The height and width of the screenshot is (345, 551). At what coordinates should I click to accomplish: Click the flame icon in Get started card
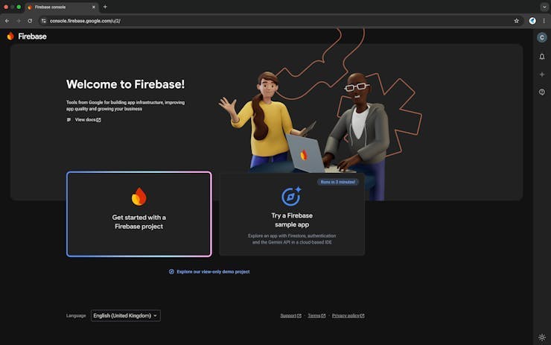[x=138, y=196]
